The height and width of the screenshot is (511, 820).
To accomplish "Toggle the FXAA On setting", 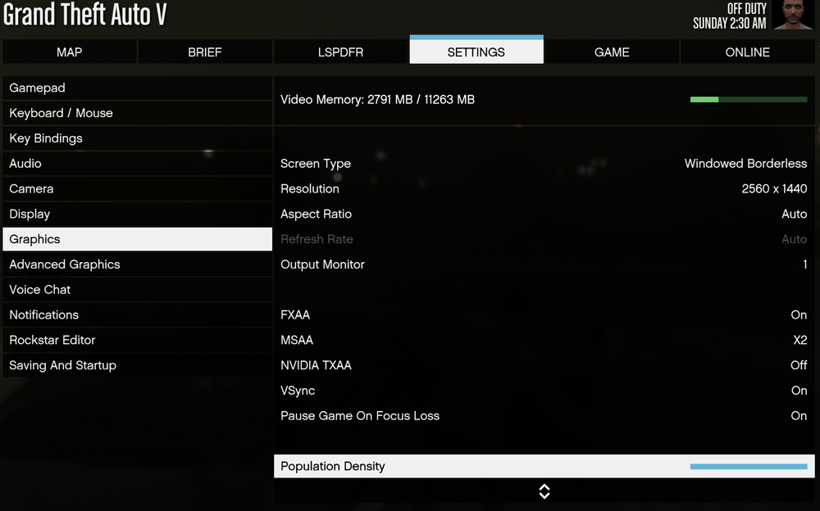I will (799, 314).
